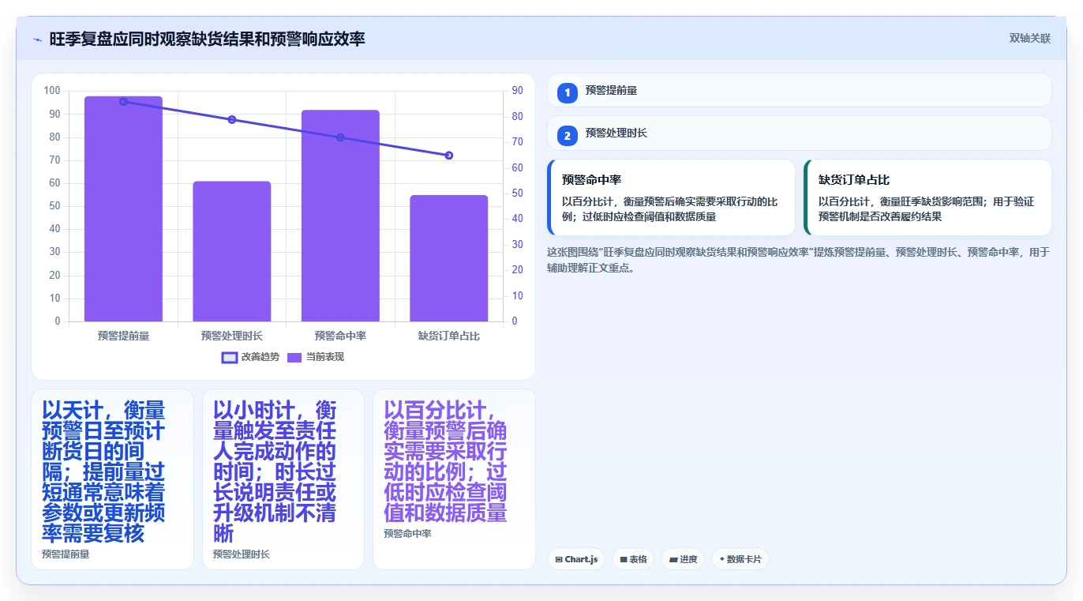Click the pulse icon beside the header title
Screen dimensions: 1083x601
(37, 39)
